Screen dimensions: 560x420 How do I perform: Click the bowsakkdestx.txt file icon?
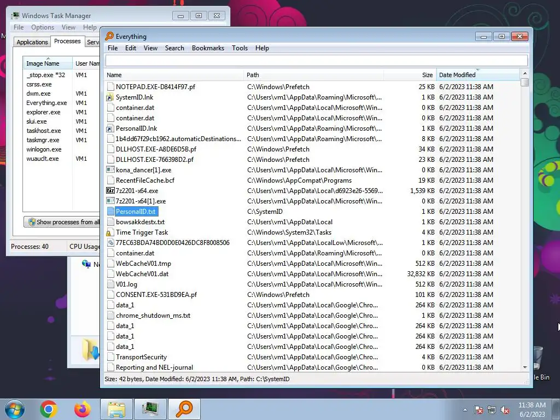pos(110,222)
